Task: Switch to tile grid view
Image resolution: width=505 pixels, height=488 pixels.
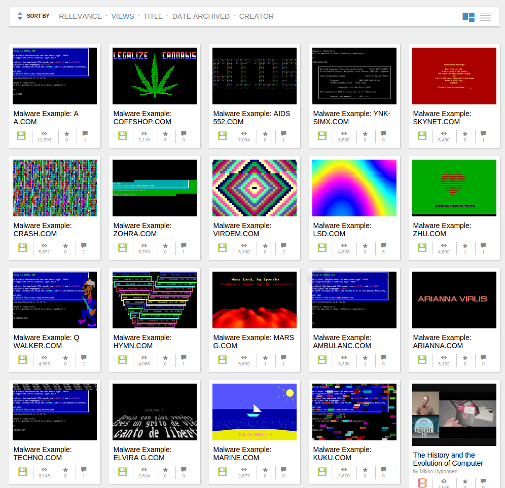Action: pos(468,17)
